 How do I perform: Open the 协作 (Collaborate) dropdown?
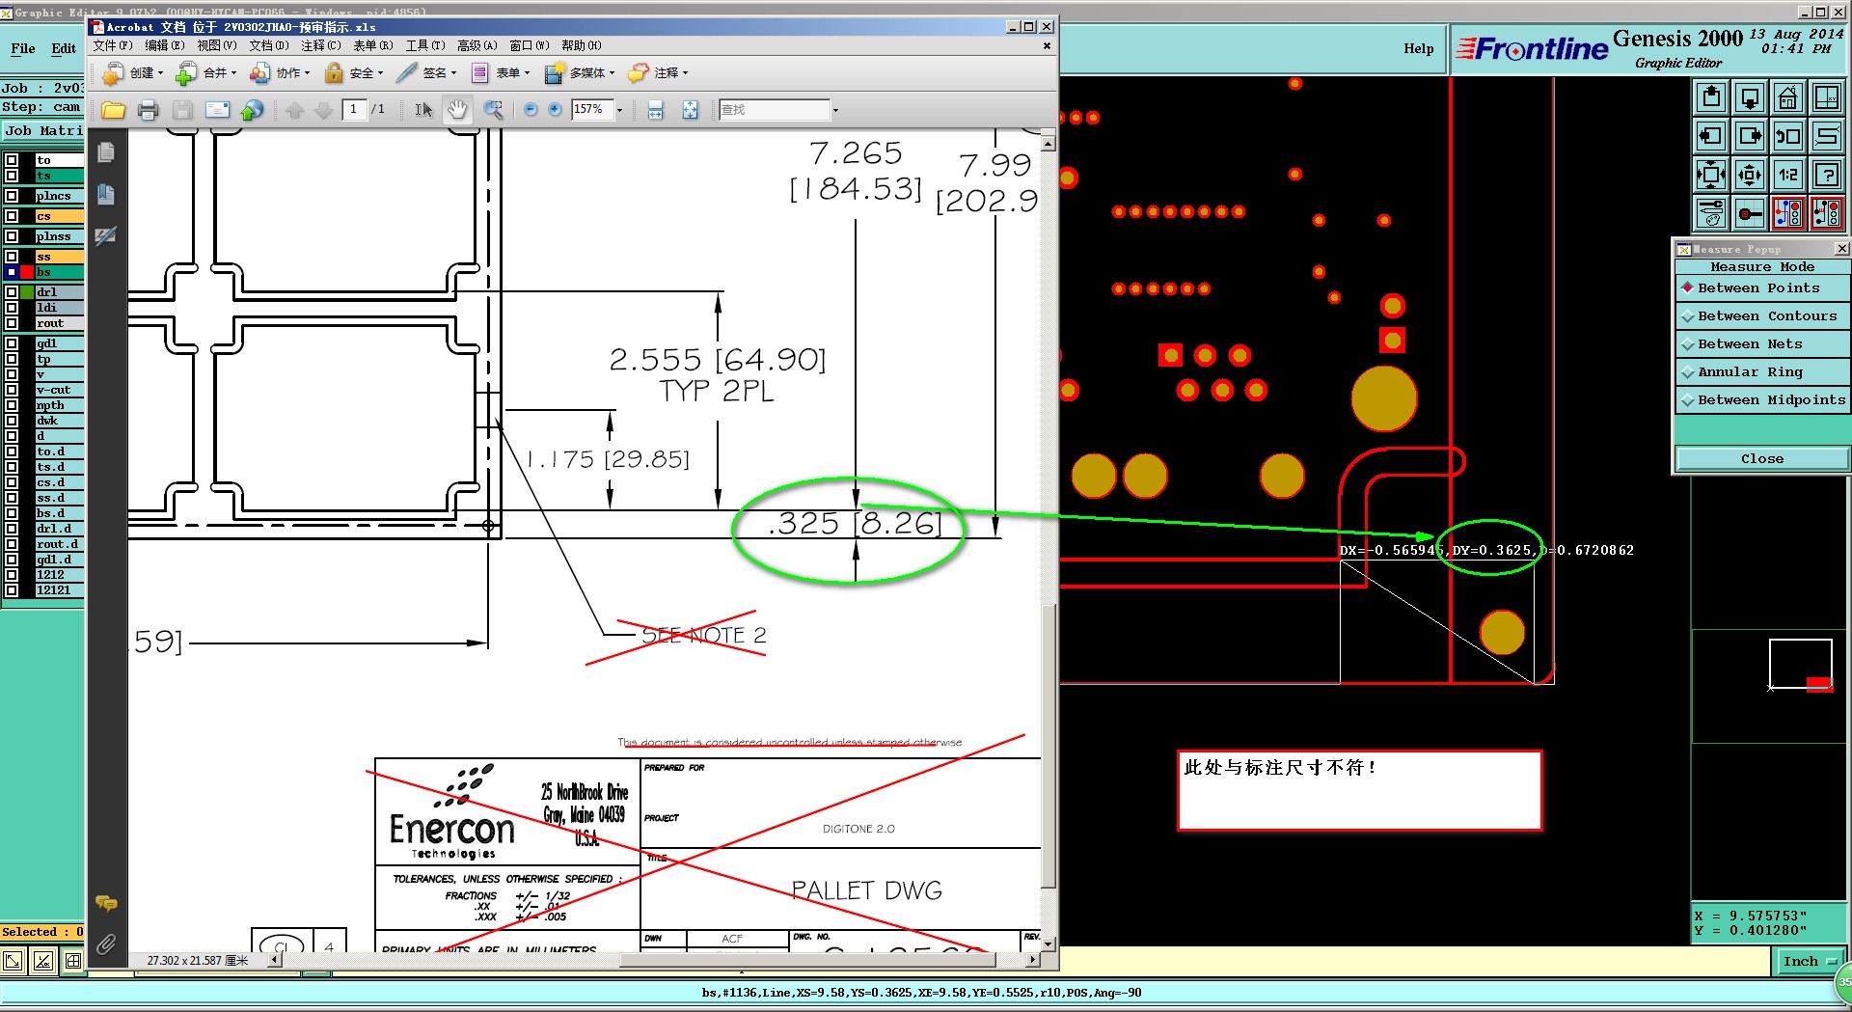[280, 73]
